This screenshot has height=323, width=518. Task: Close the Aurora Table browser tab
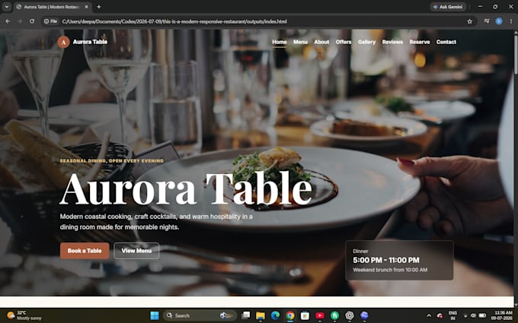(x=87, y=7)
